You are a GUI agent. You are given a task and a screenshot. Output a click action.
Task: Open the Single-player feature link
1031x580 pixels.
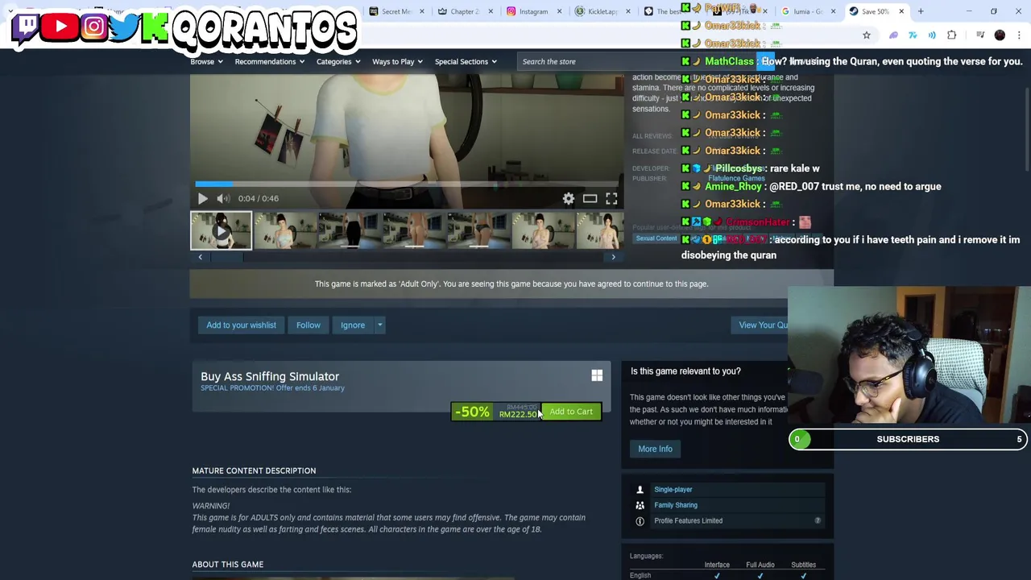point(673,489)
